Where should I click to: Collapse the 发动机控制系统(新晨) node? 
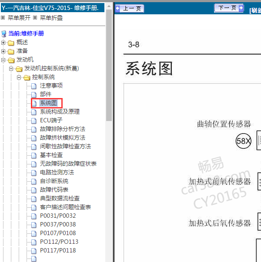[11, 69]
